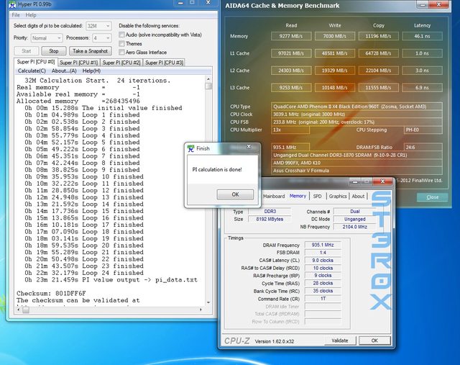Click the horizontal scrollbar thumb in Super PI log
This screenshot has height=365, width=460.
26,310
